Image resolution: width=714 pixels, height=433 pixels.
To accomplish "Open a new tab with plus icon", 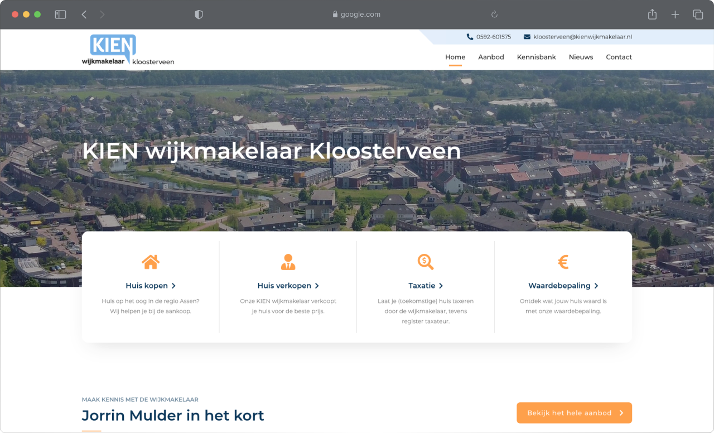I will coord(675,15).
